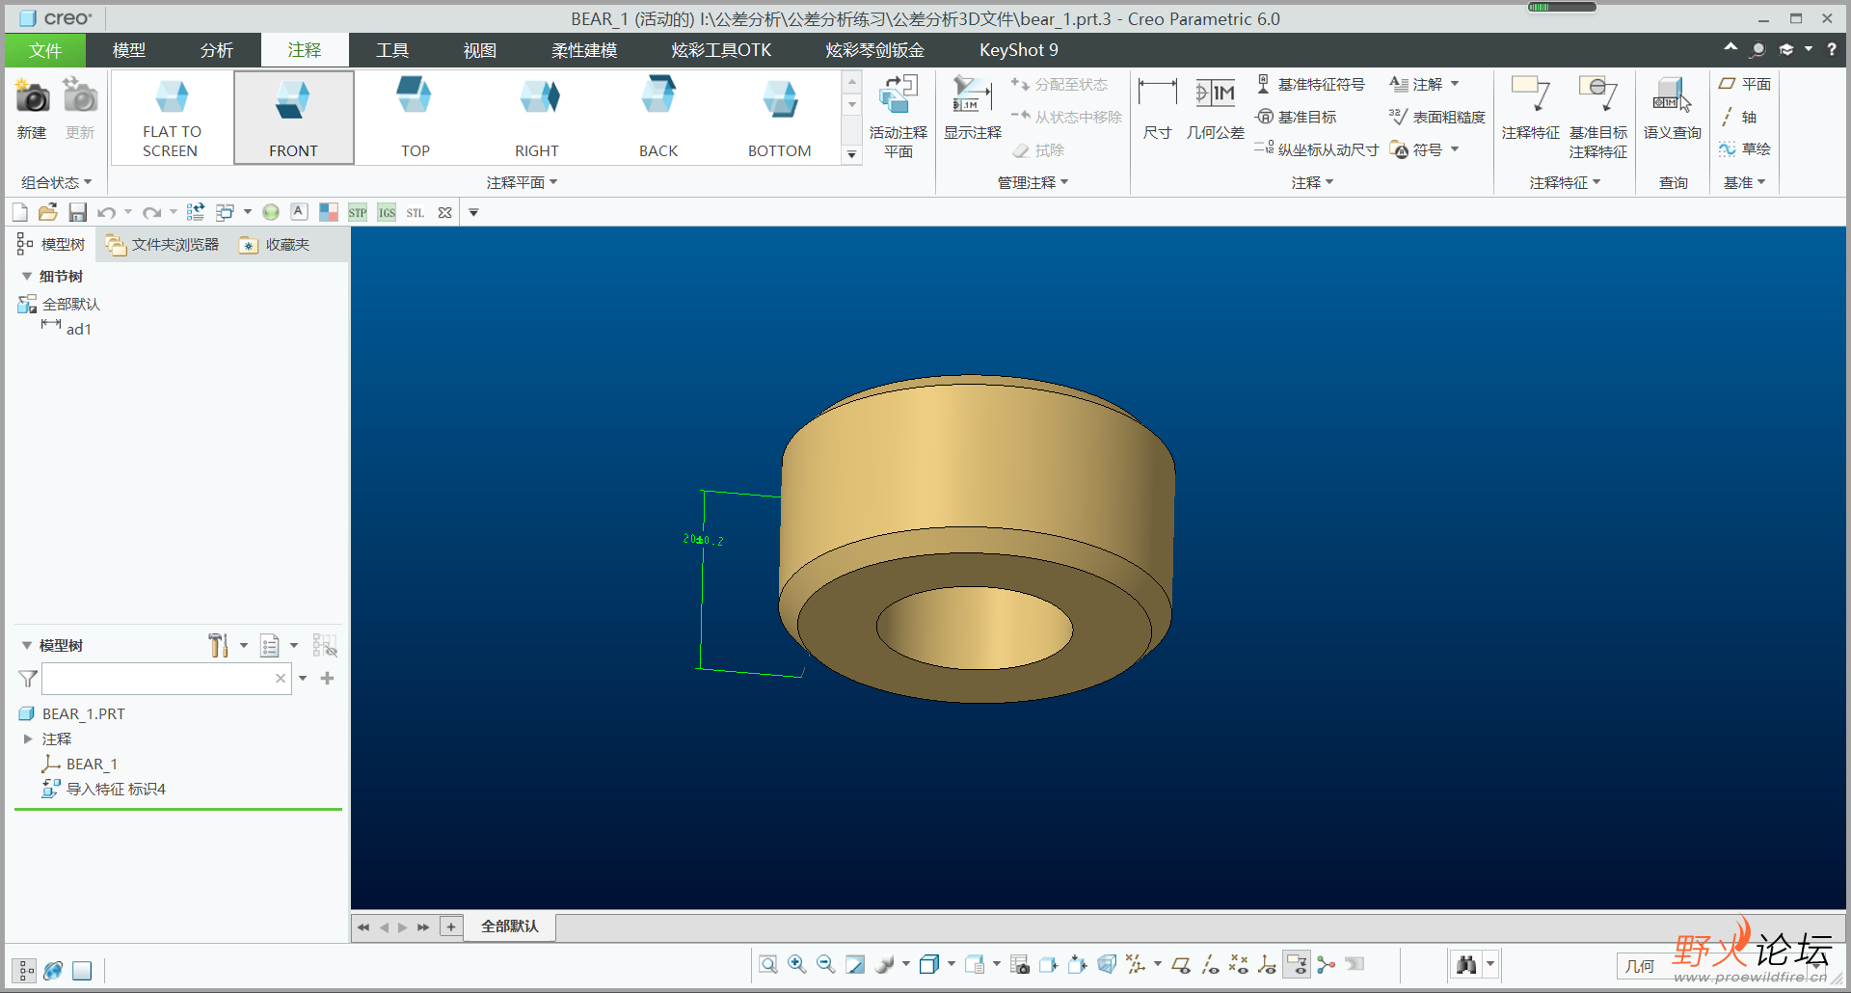
Task: Click Surface Finish (表面粗糙度) tool
Action: point(1437,117)
